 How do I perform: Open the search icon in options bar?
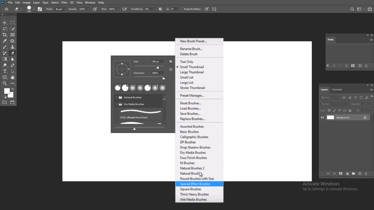pos(352,9)
